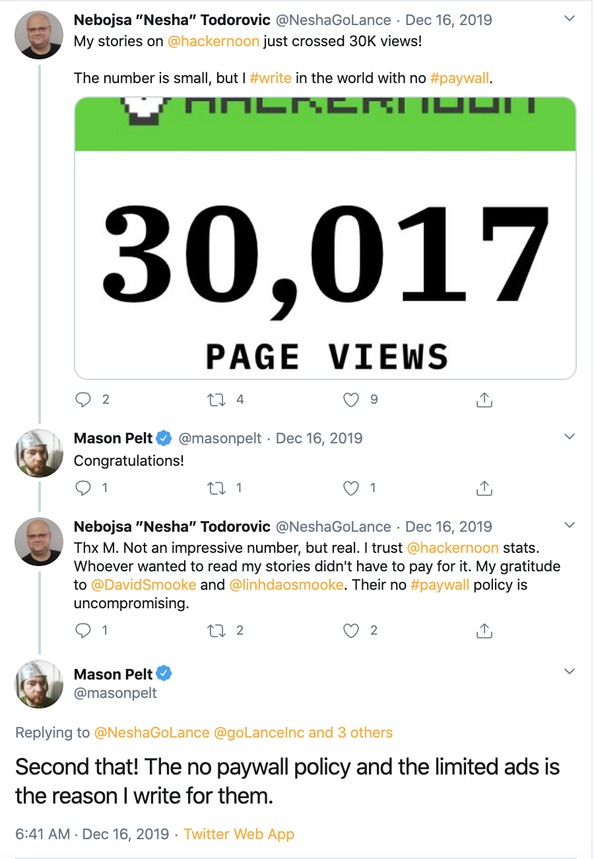594x859 pixels.
Task: Open Nebojsa Todorovic's avatar on the first tweet
Action: tap(39, 35)
